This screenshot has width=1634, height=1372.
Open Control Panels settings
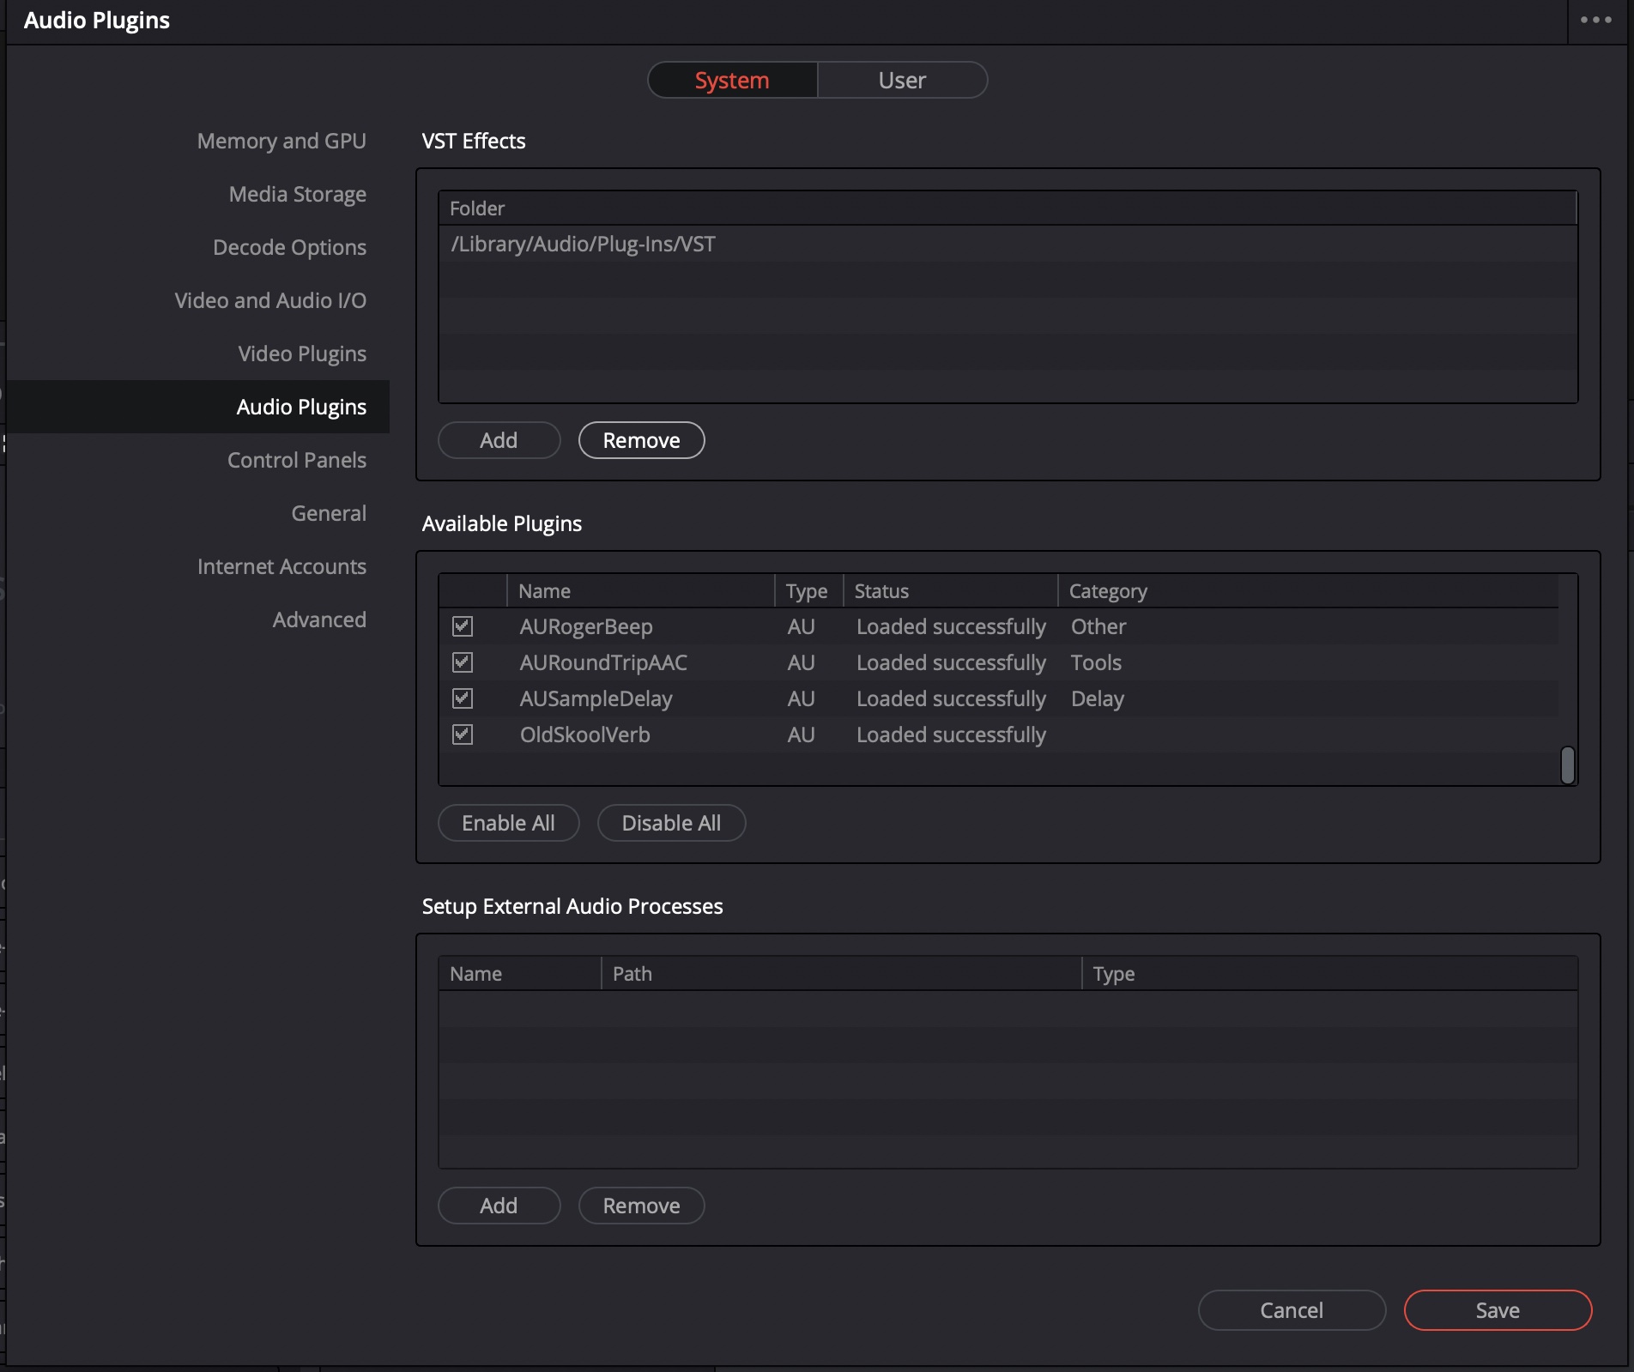[297, 460]
